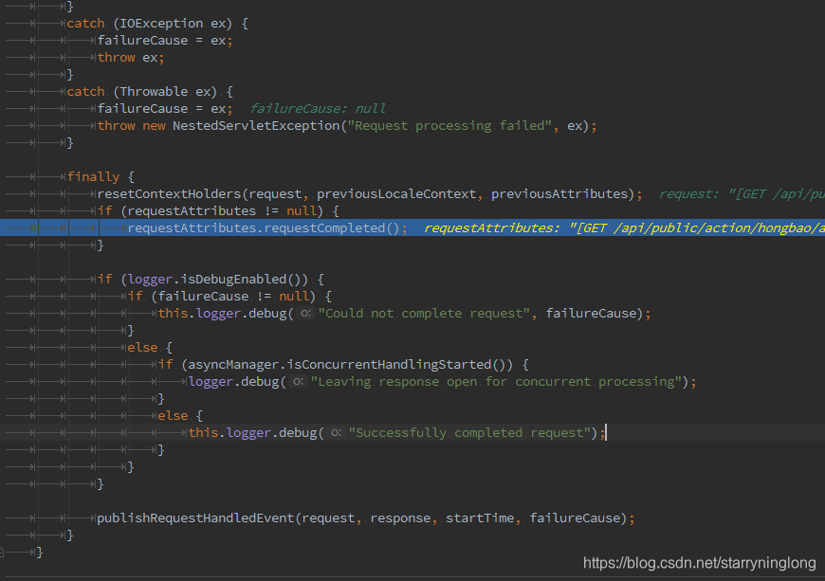Viewport: 825px width, 581px height.
Task: Click the "finally" keyword
Action: pyautogui.click(x=94, y=177)
